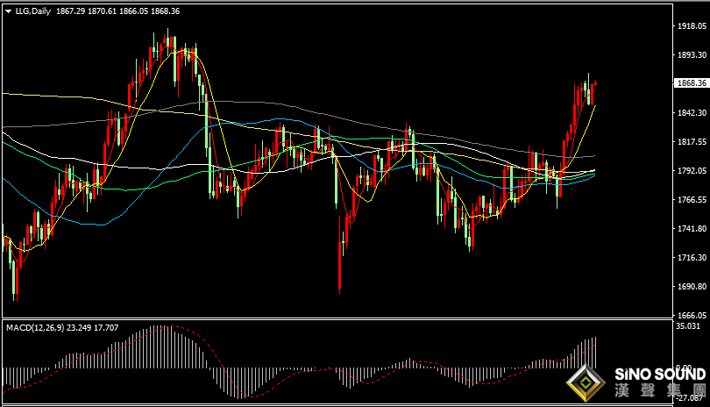Select the 1690.80 price axis label
The width and height of the screenshot is (710, 407).
coord(692,287)
